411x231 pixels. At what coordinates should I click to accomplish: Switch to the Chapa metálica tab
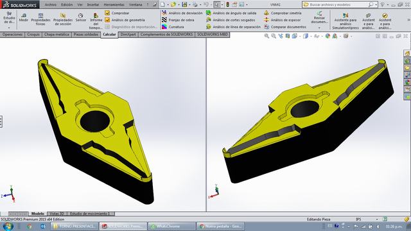click(57, 34)
